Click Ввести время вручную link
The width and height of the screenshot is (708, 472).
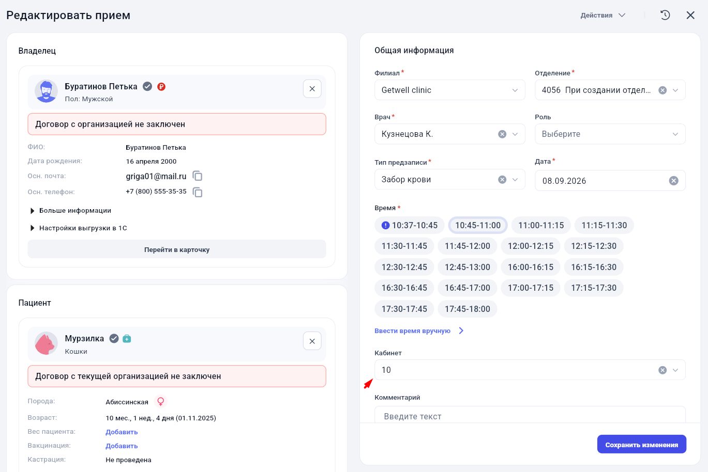(x=413, y=331)
